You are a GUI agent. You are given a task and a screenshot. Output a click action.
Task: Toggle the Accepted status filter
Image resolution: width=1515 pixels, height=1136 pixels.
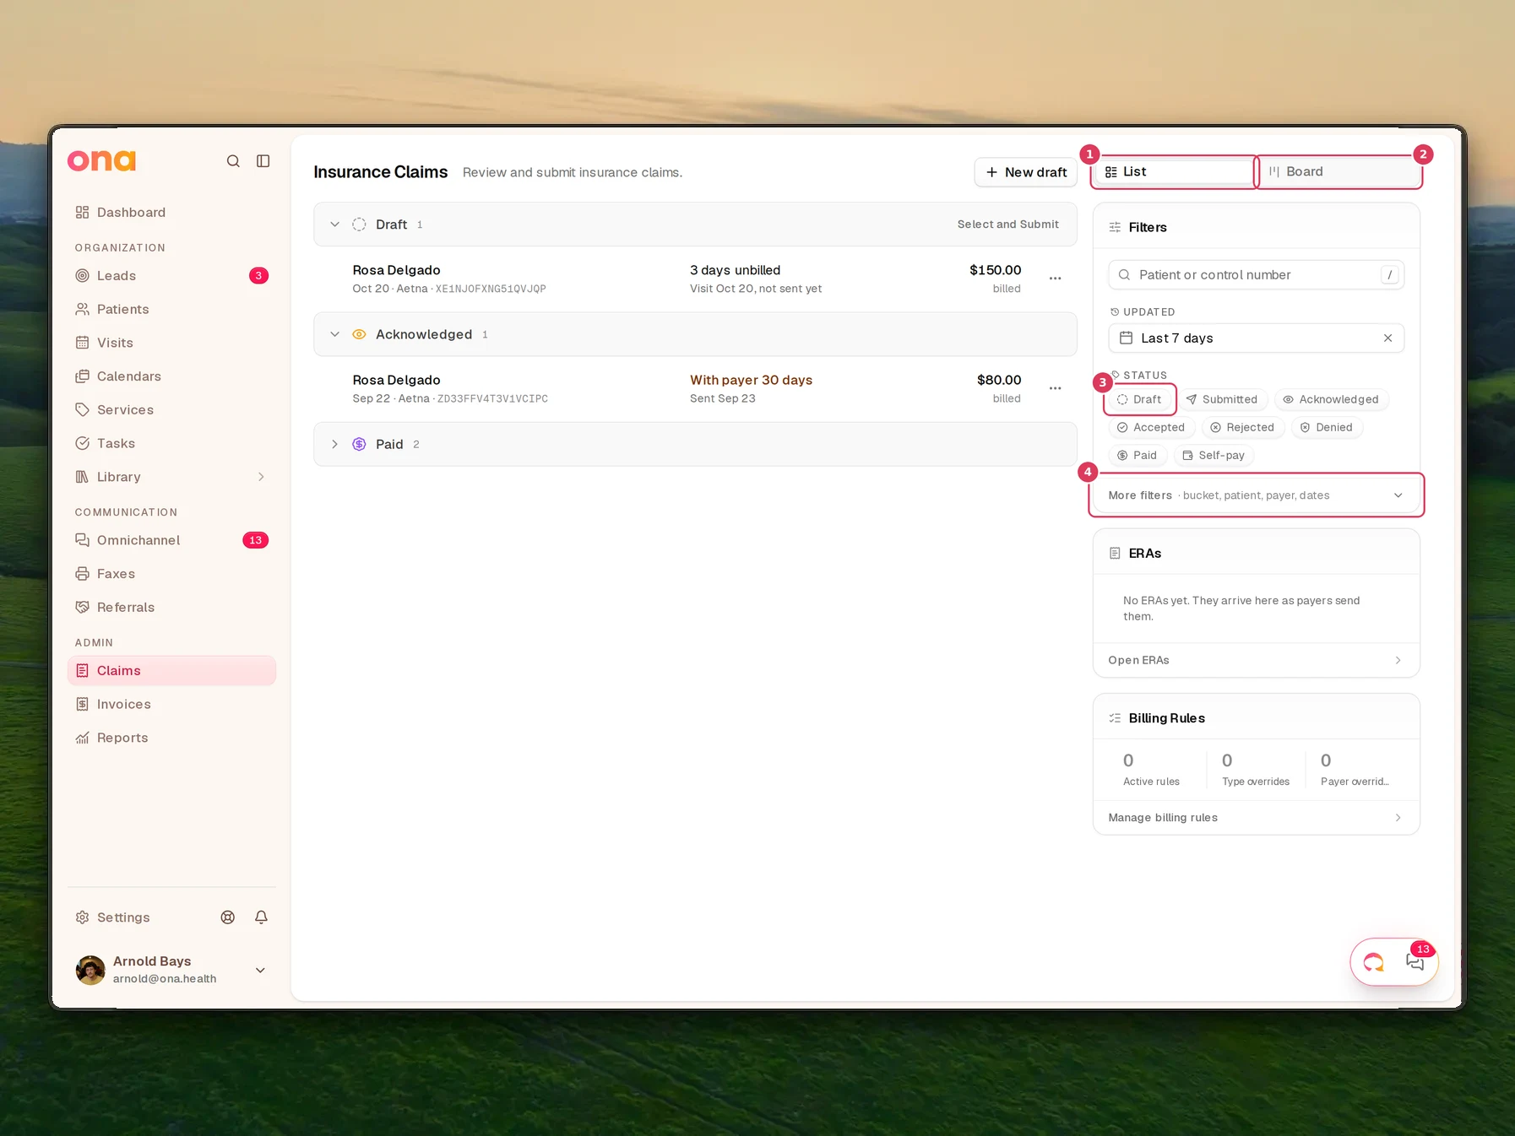point(1152,427)
